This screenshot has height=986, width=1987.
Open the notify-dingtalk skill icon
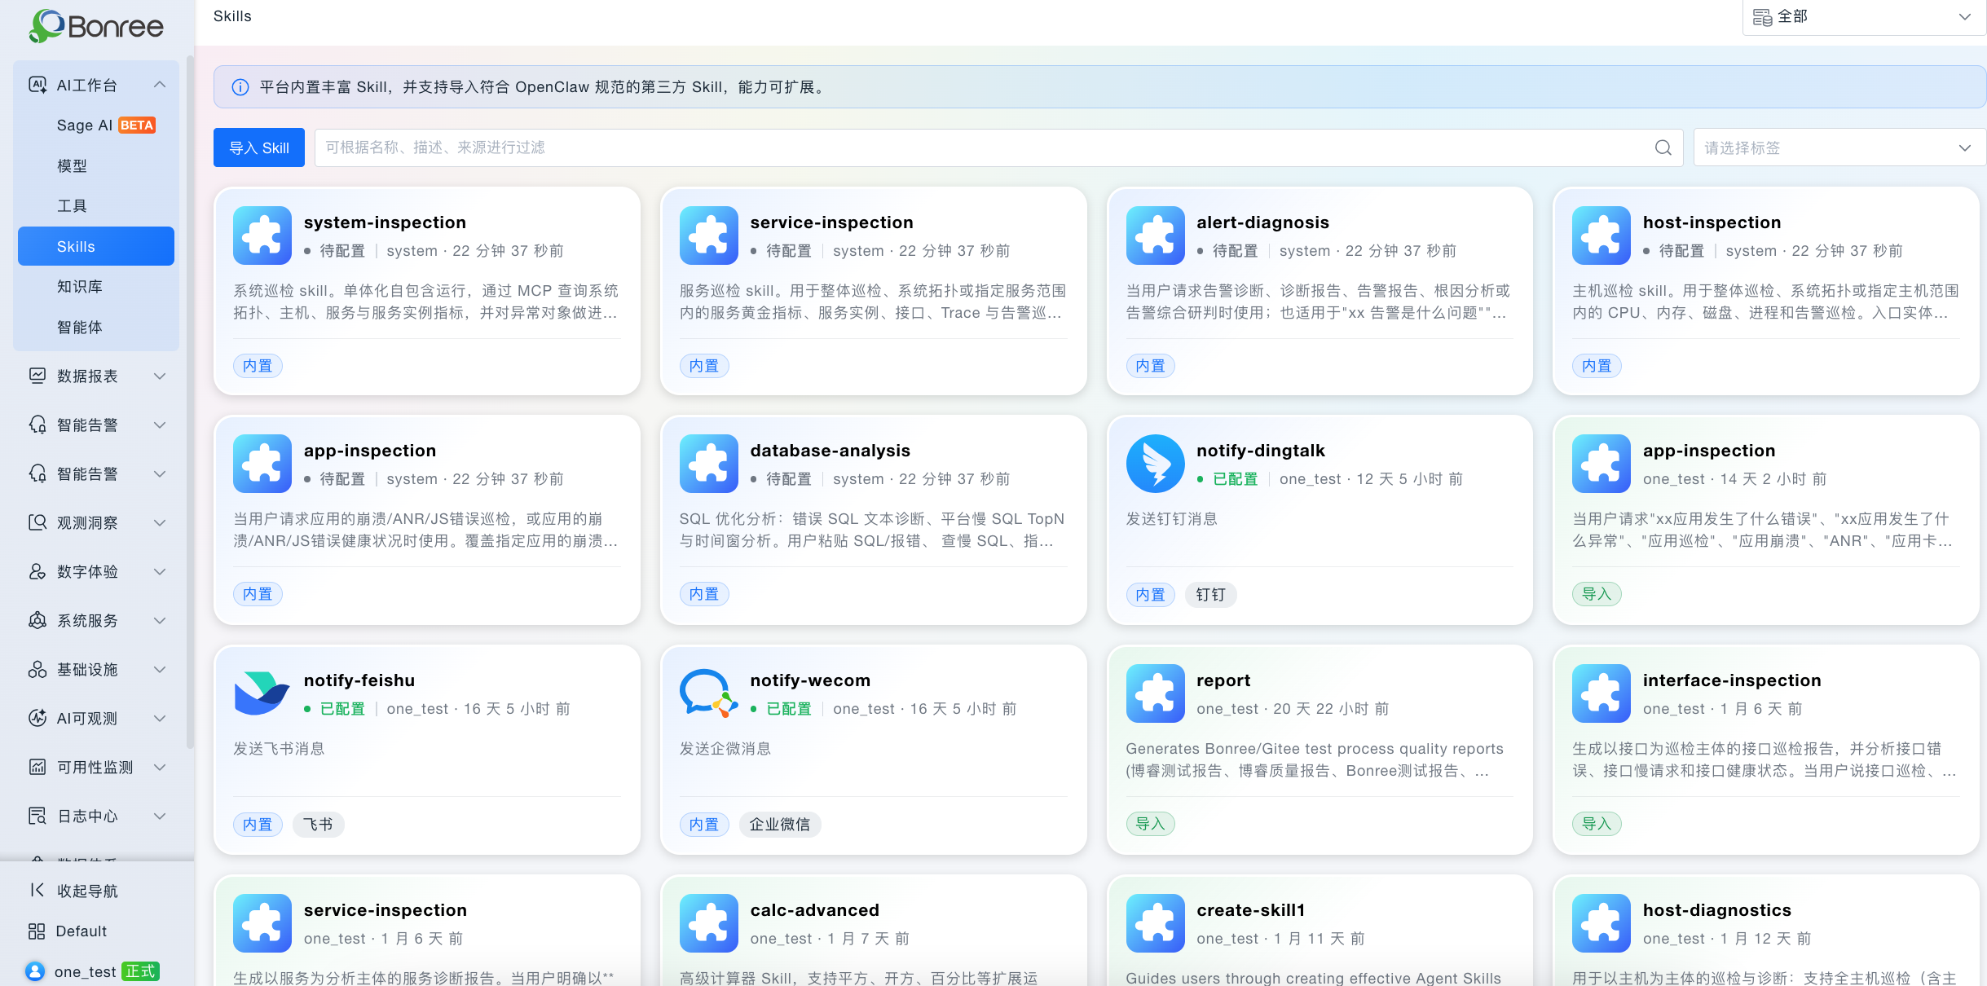1155,464
